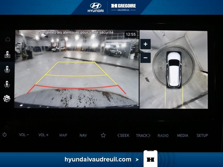Raise volume with VOL + button
This screenshot has width=223, height=167.
pos(43,135)
